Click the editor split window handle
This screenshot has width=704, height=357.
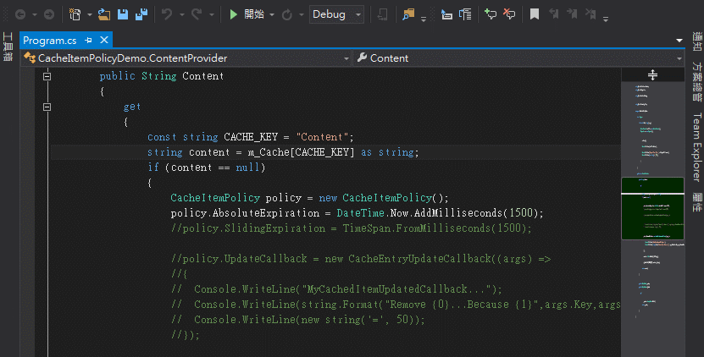(653, 74)
